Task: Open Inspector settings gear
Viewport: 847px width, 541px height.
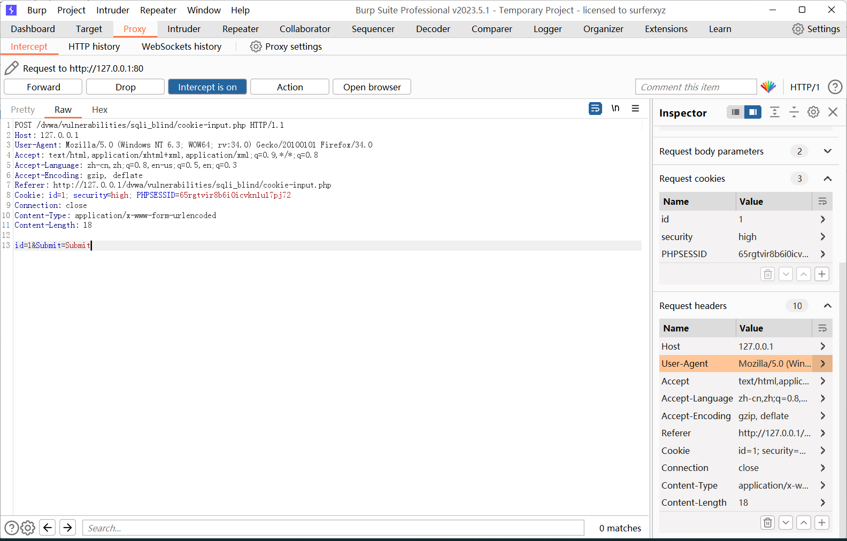Action: point(813,112)
